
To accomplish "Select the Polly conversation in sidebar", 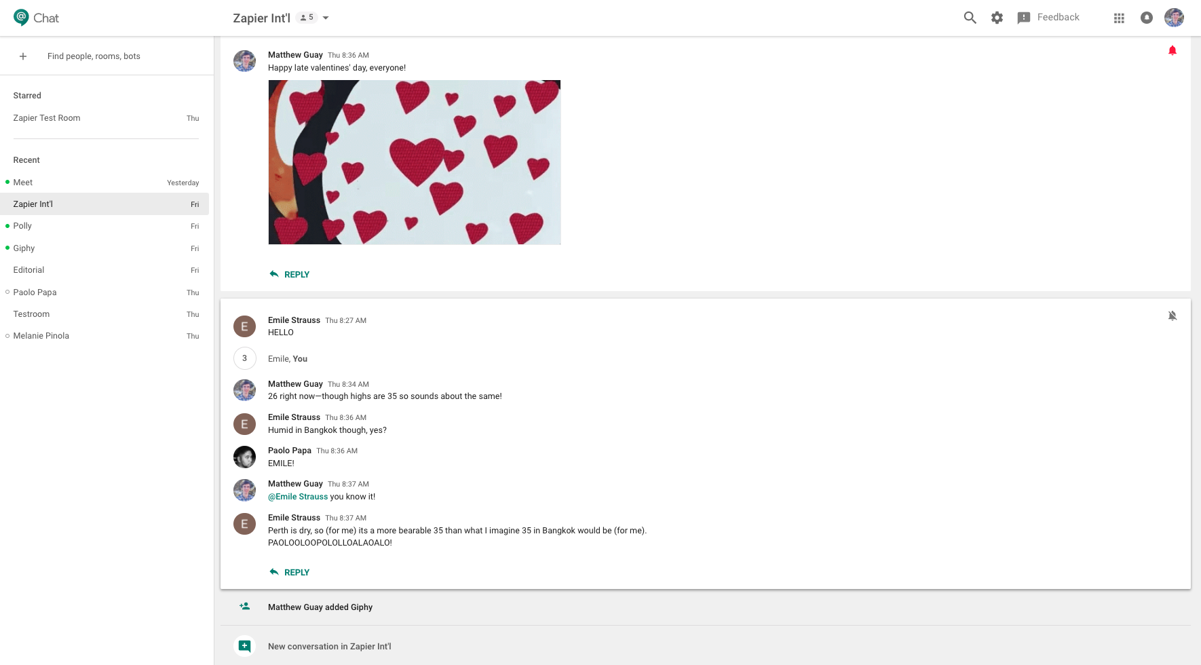I will click(22, 226).
